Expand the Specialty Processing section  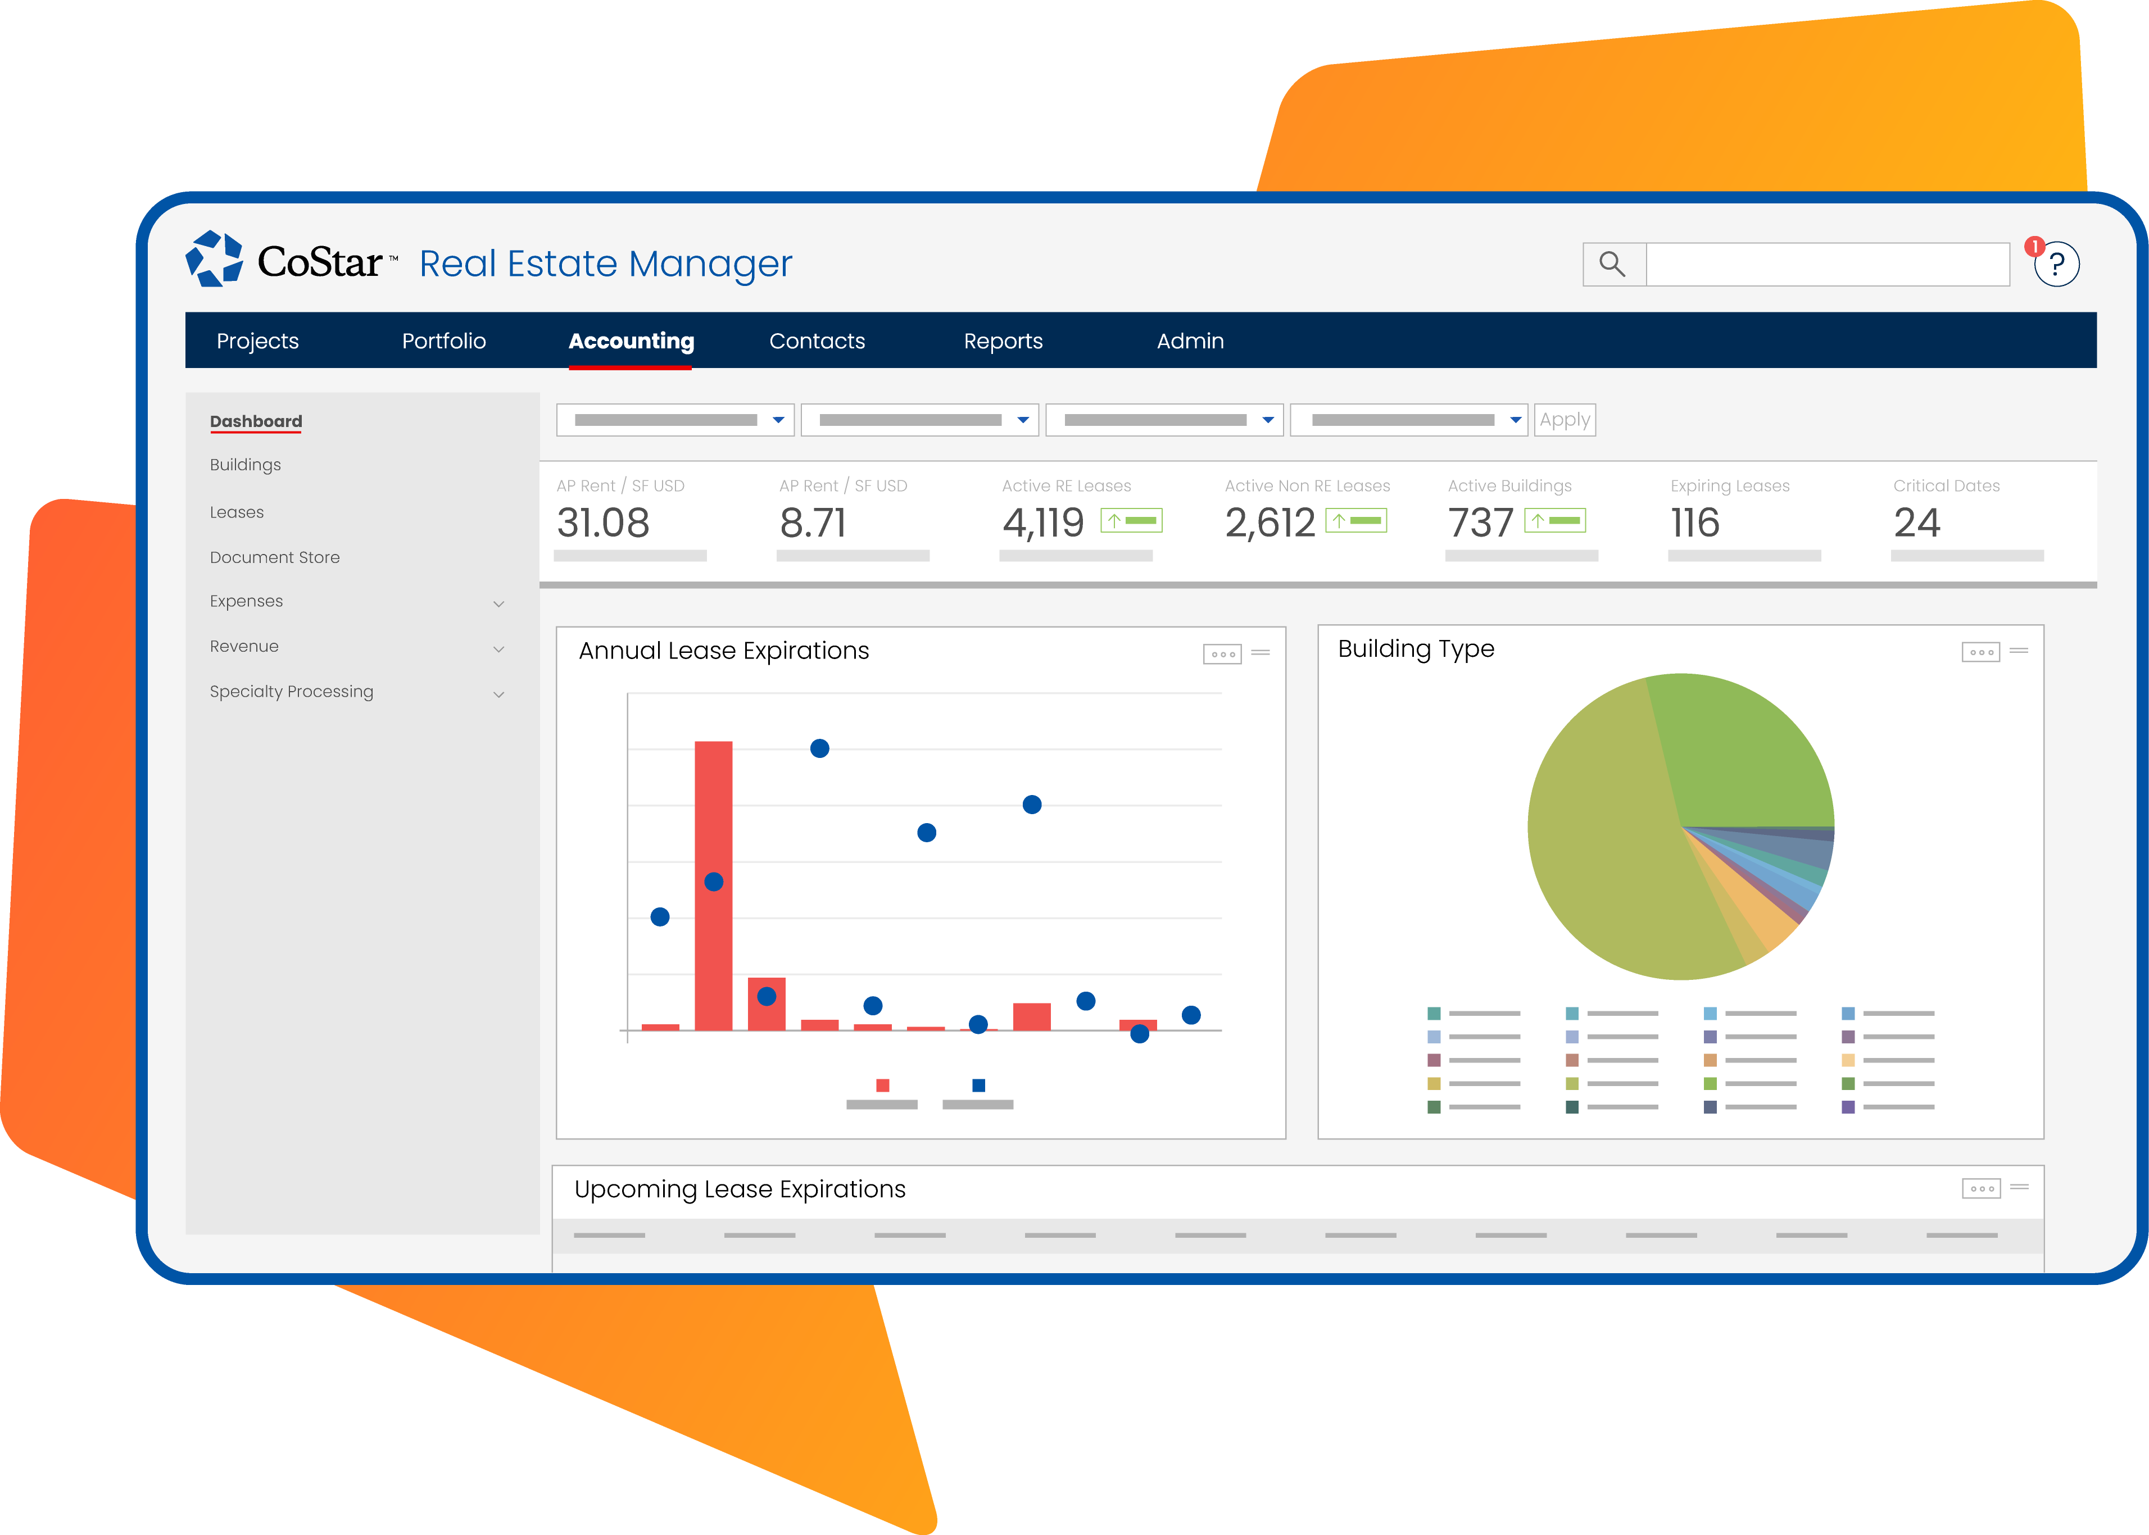pos(498,694)
